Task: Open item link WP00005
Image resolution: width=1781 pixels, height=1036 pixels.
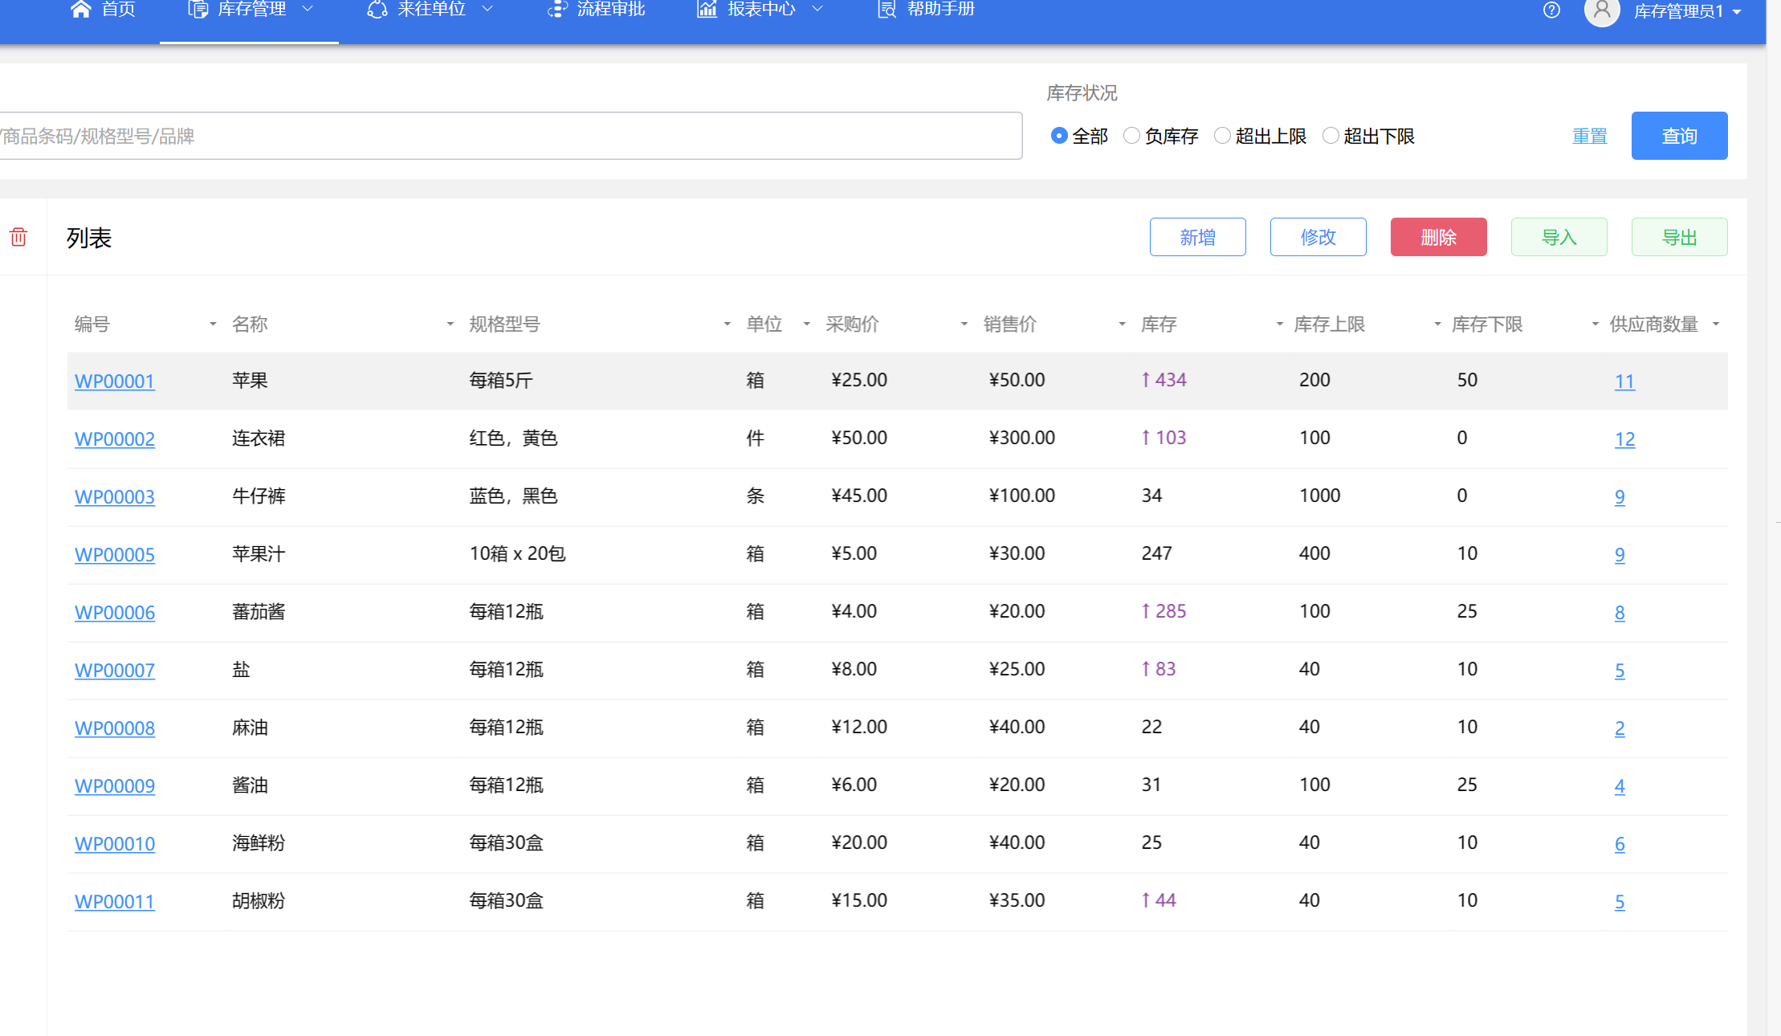Action: [x=115, y=554]
